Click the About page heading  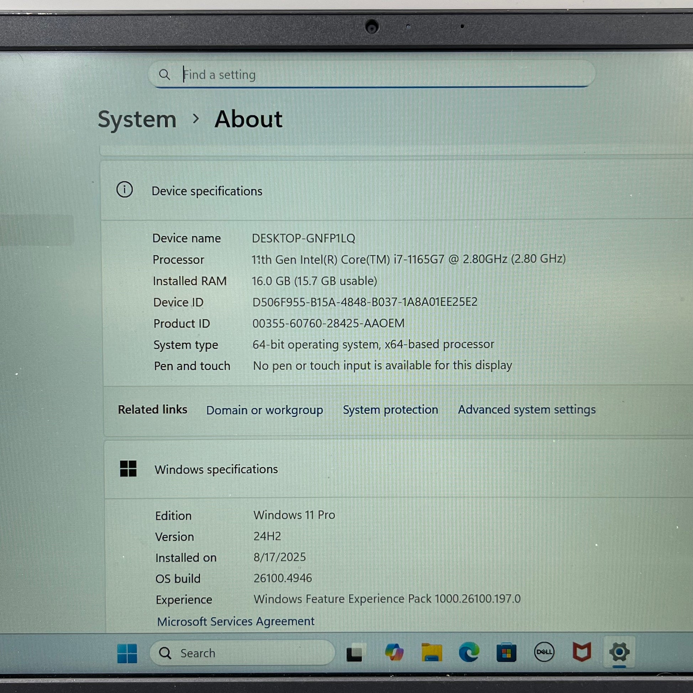coord(249,119)
